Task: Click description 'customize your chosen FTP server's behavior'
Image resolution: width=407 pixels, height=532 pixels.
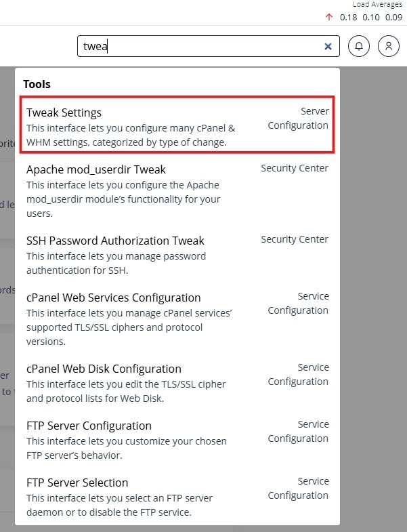Action: point(127,448)
